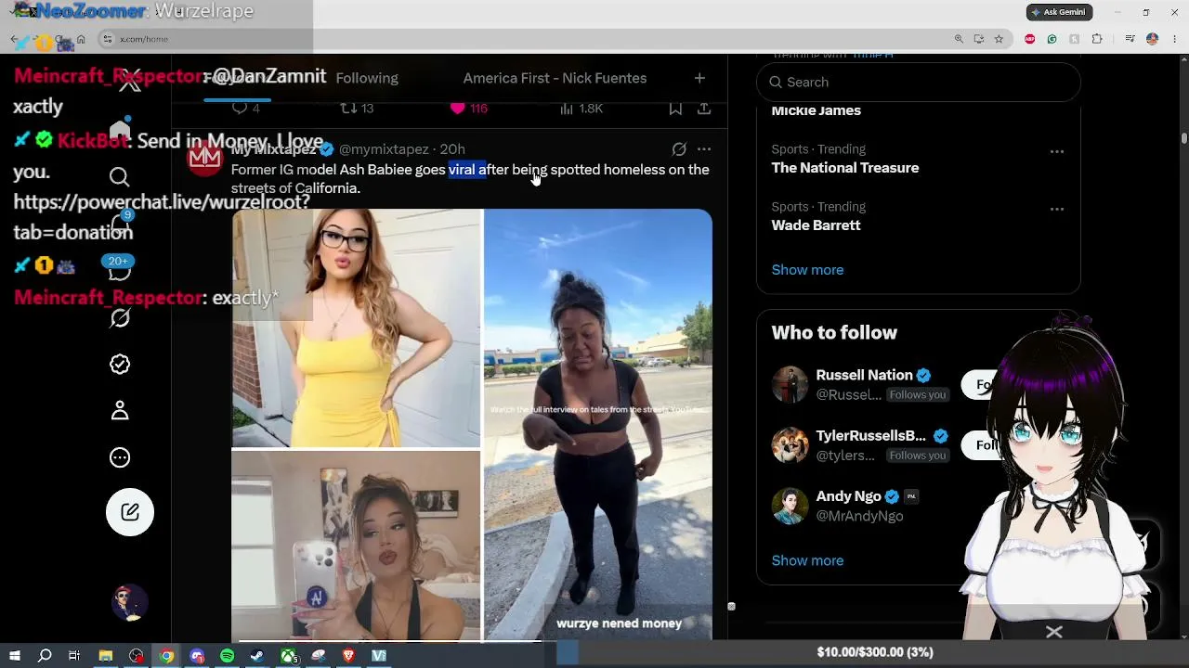Viewport: 1189px width, 668px height.
Task: Open Spotify from taskbar
Action: [x=228, y=656]
